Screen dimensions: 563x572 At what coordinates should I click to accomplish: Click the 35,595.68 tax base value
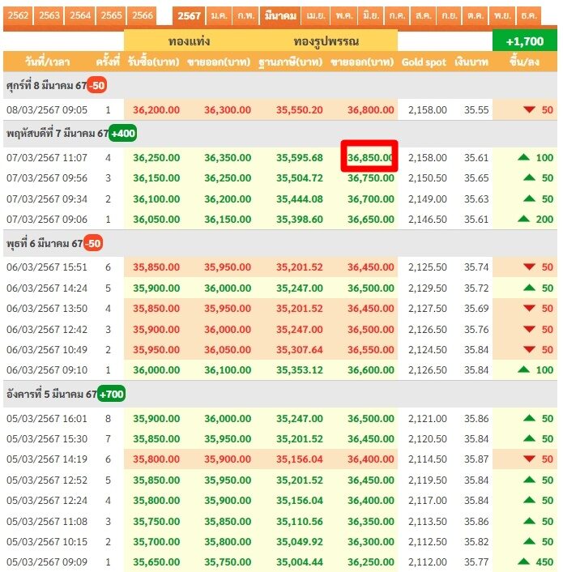click(300, 158)
